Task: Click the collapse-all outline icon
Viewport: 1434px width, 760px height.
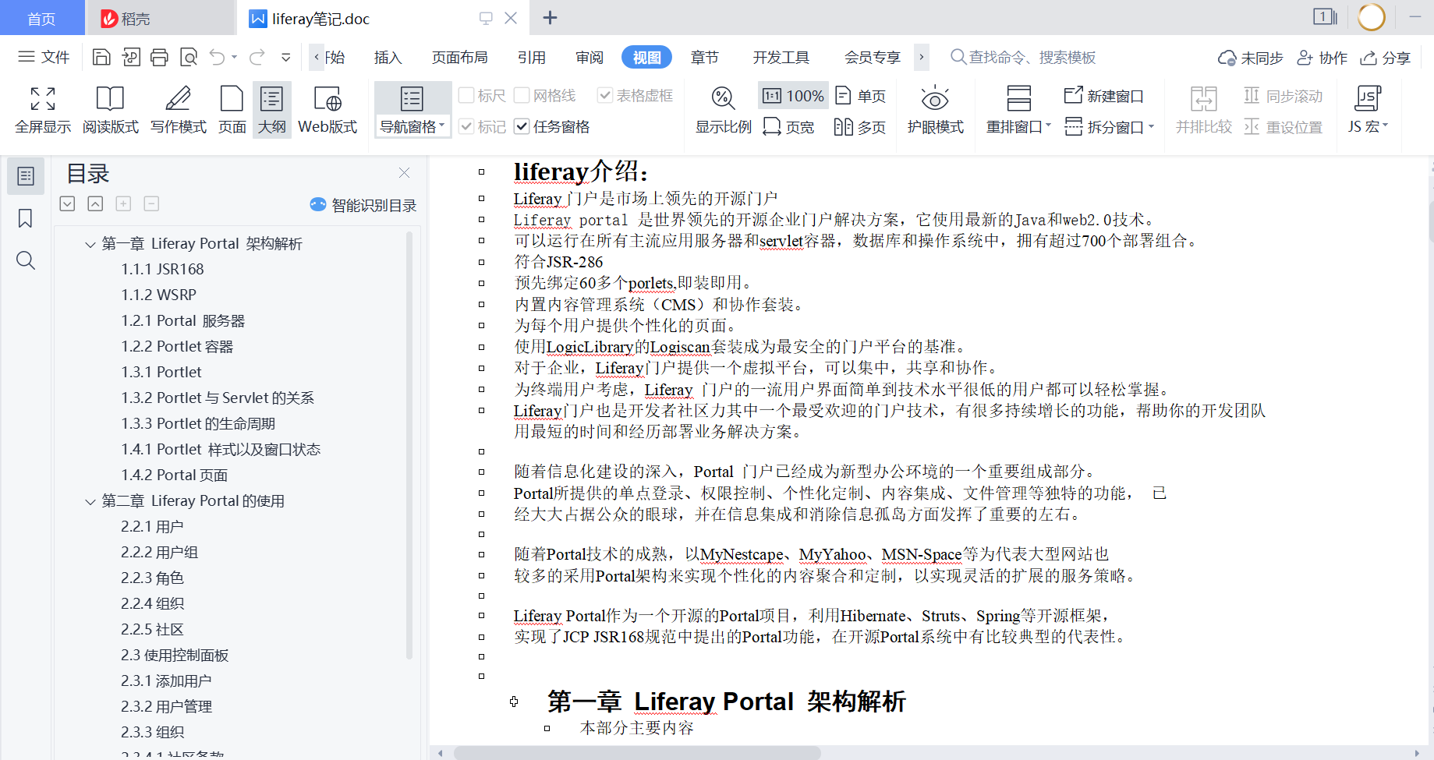Action: coord(95,203)
